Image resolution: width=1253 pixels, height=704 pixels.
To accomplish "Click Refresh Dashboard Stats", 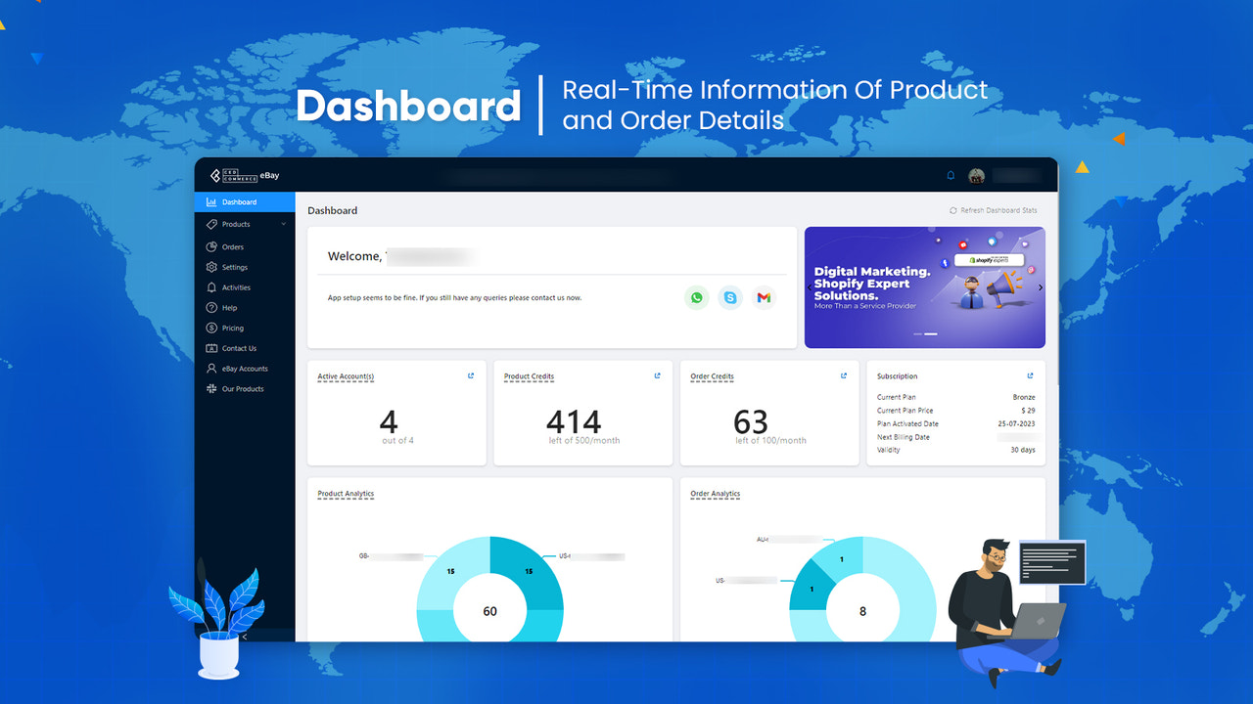I will 993,209.
